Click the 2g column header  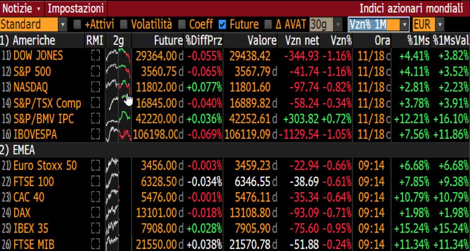(118, 40)
